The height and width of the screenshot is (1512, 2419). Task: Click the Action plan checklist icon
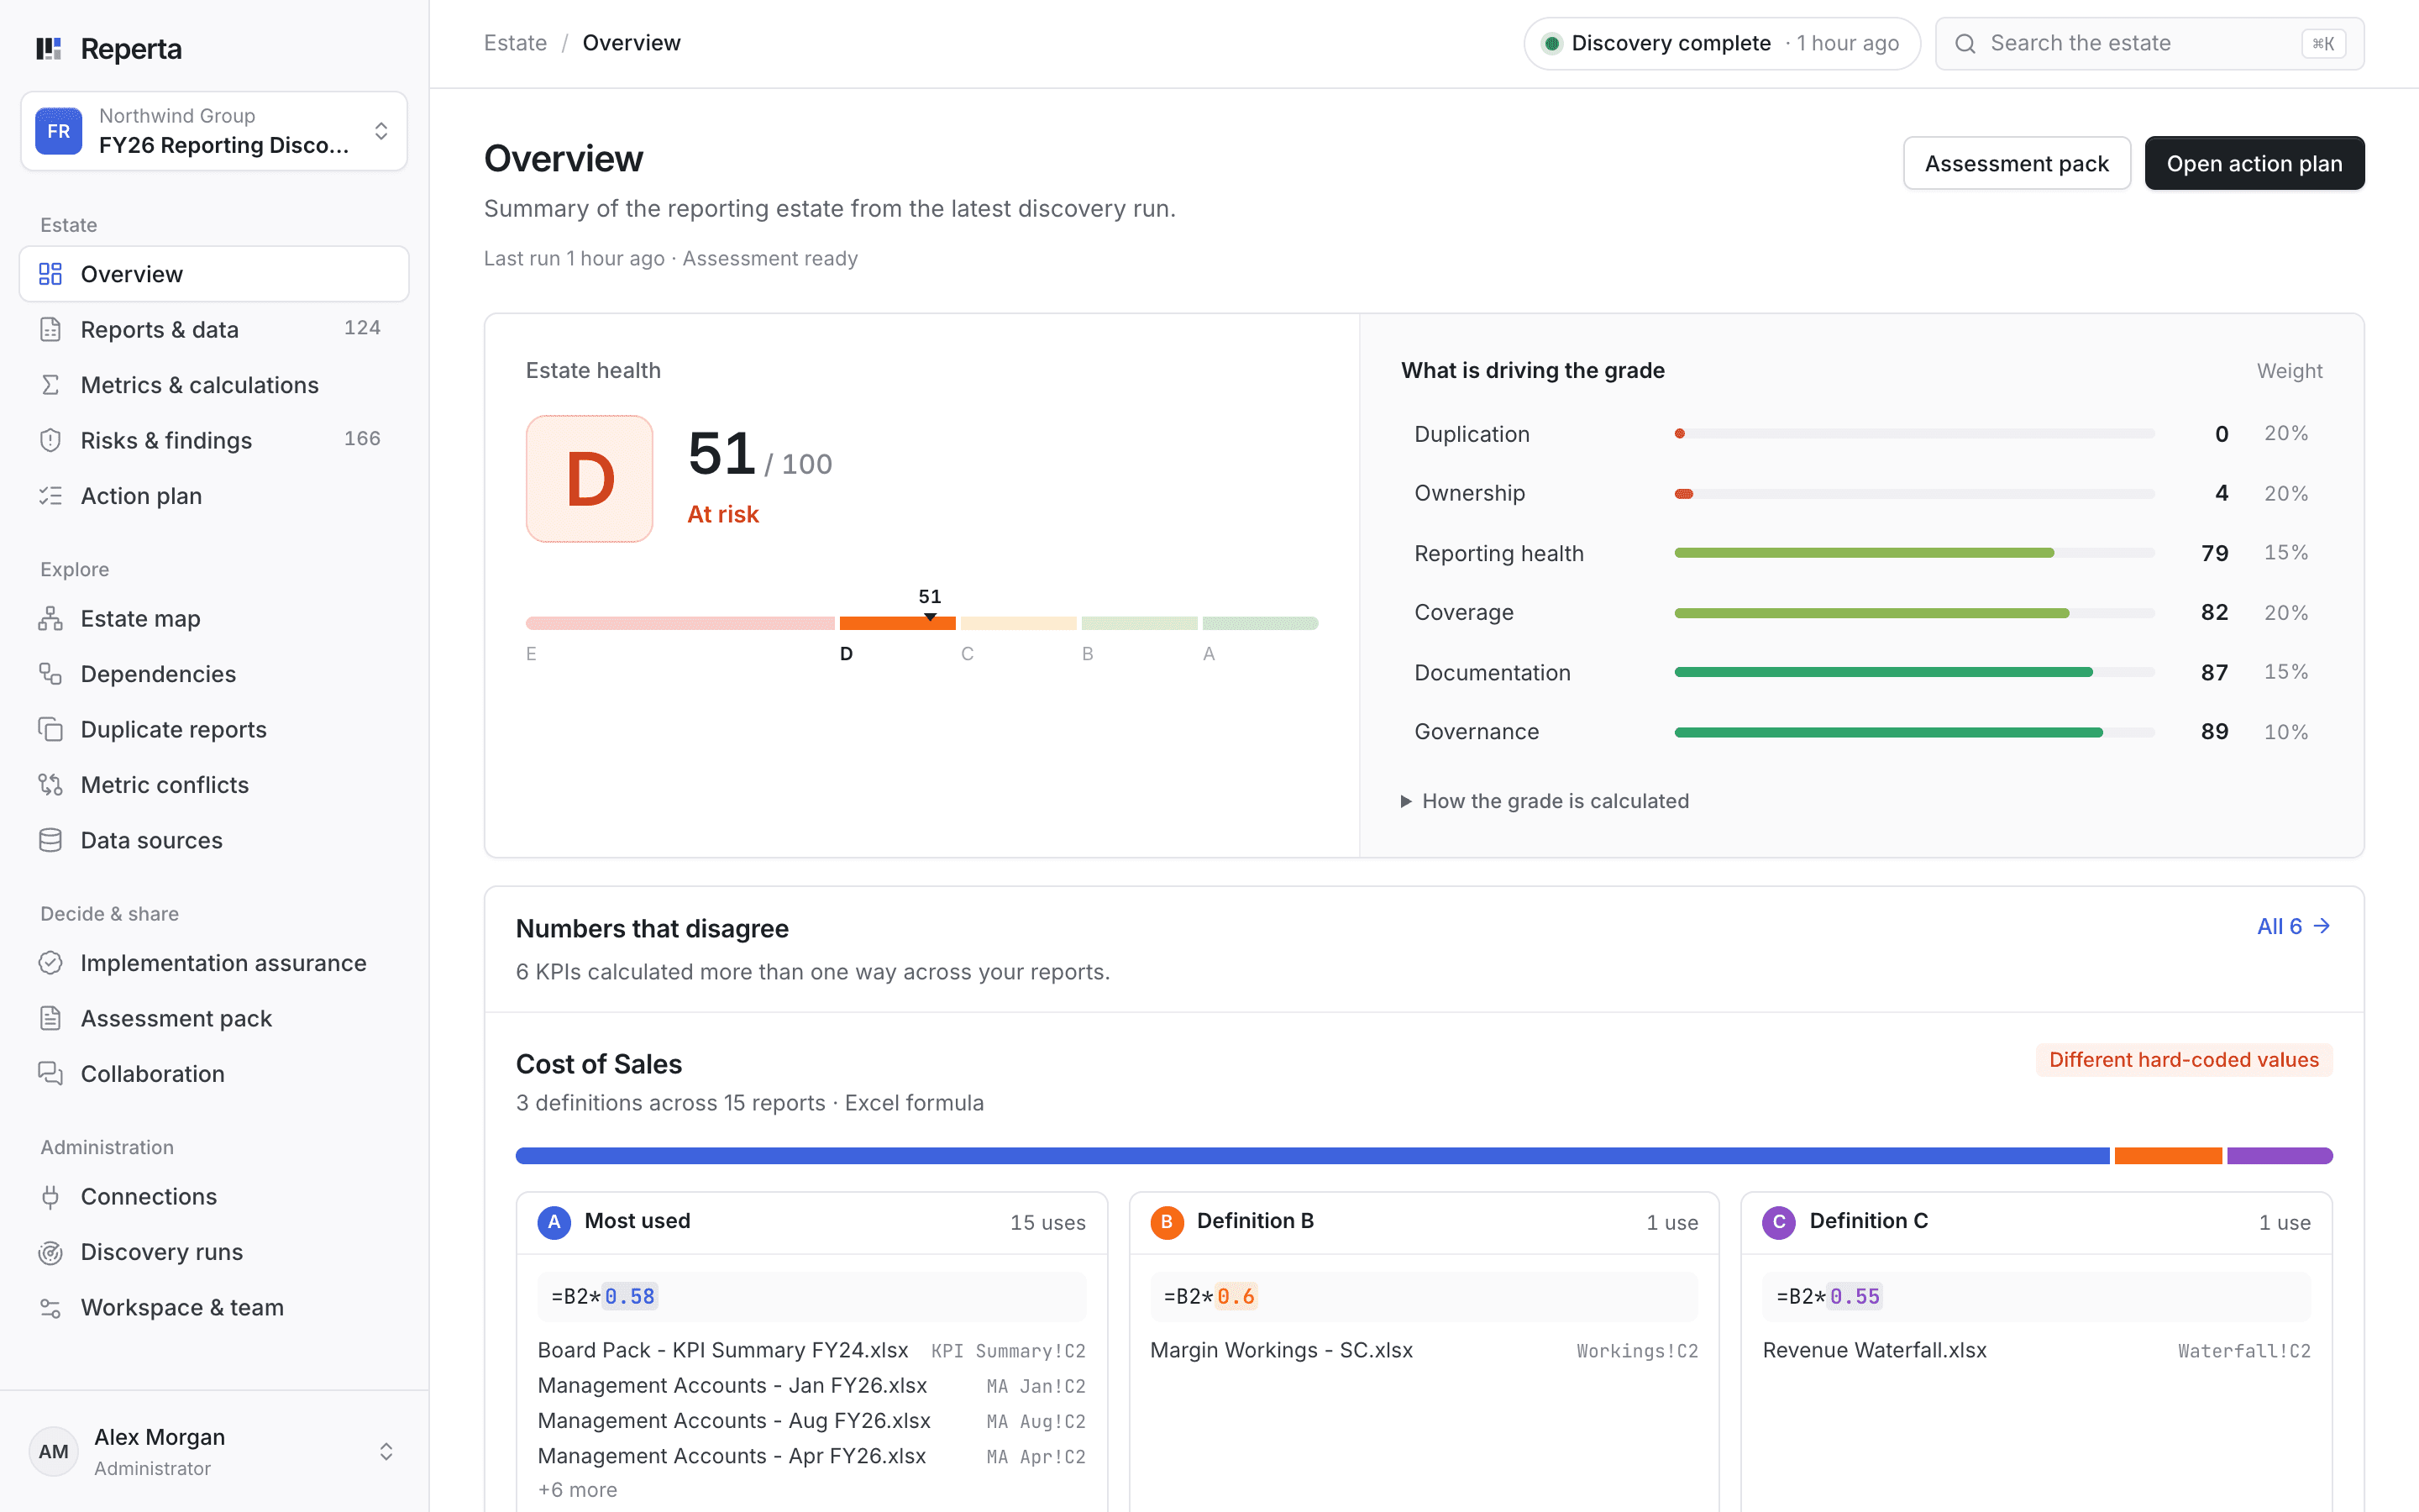pyautogui.click(x=50, y=496)
